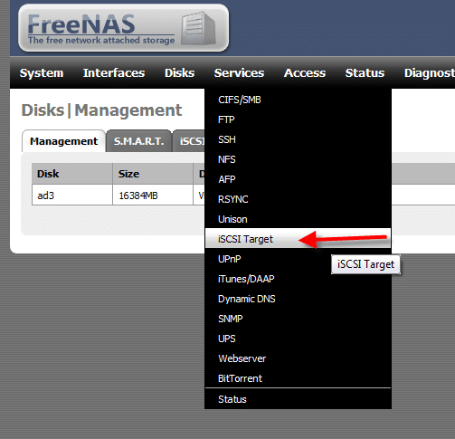This screenshot has height=439, width=455.
Task: Click the FreeNAS logo server icon
Action: click(198, 28)
